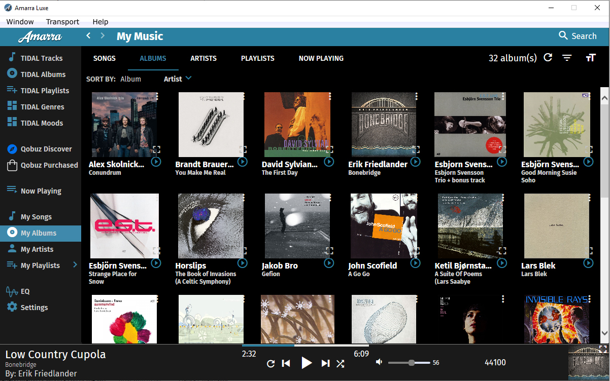Select the A Go Go album cover
This screenshot has width=610, height=381.
tap(384, 225)
